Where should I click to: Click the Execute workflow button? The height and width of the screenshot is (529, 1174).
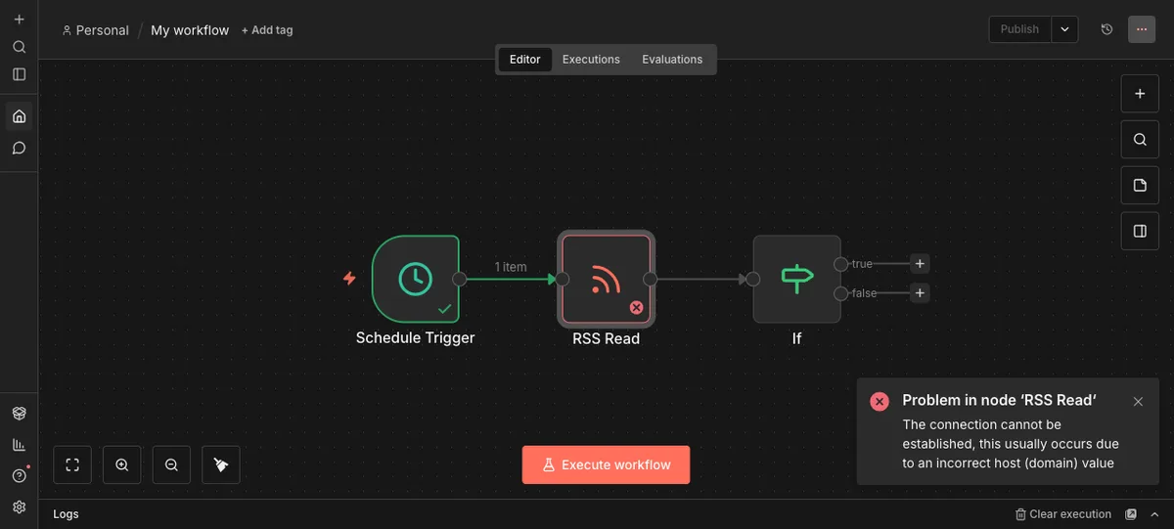(x=606, y=465)
